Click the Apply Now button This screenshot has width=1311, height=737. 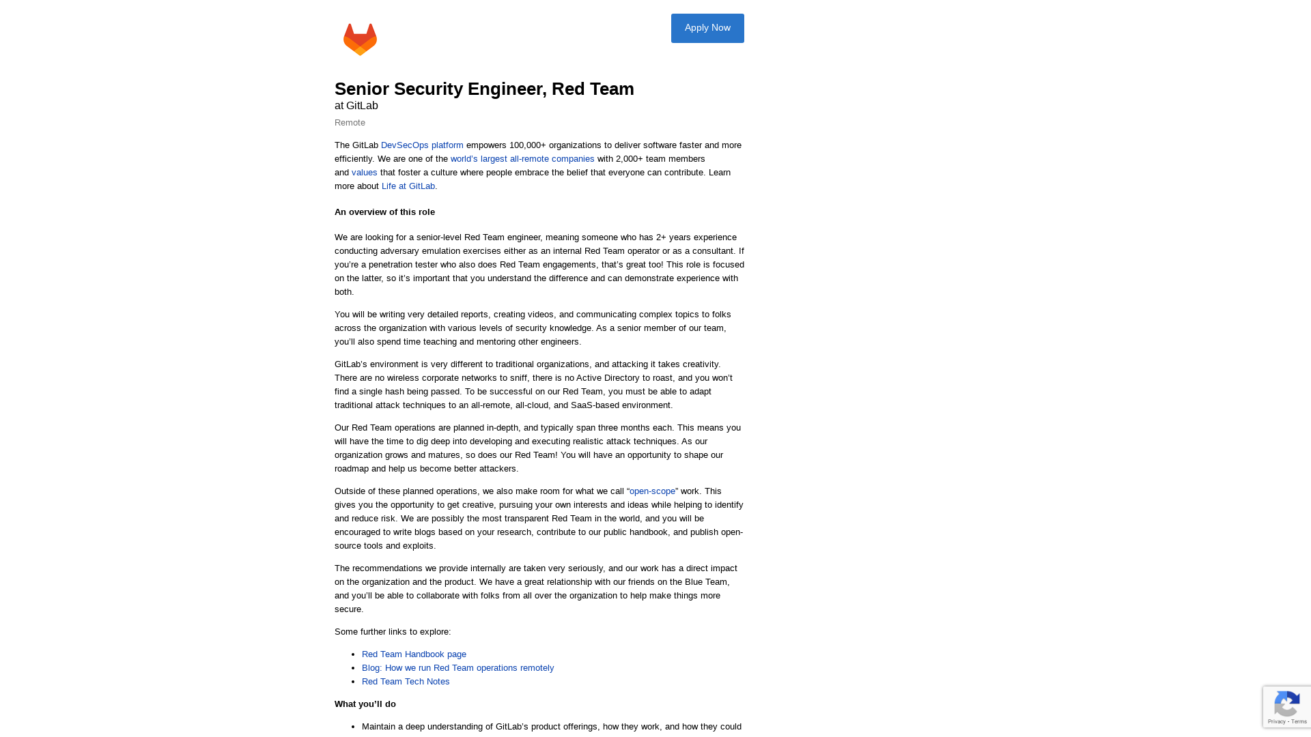coord(707,28)
